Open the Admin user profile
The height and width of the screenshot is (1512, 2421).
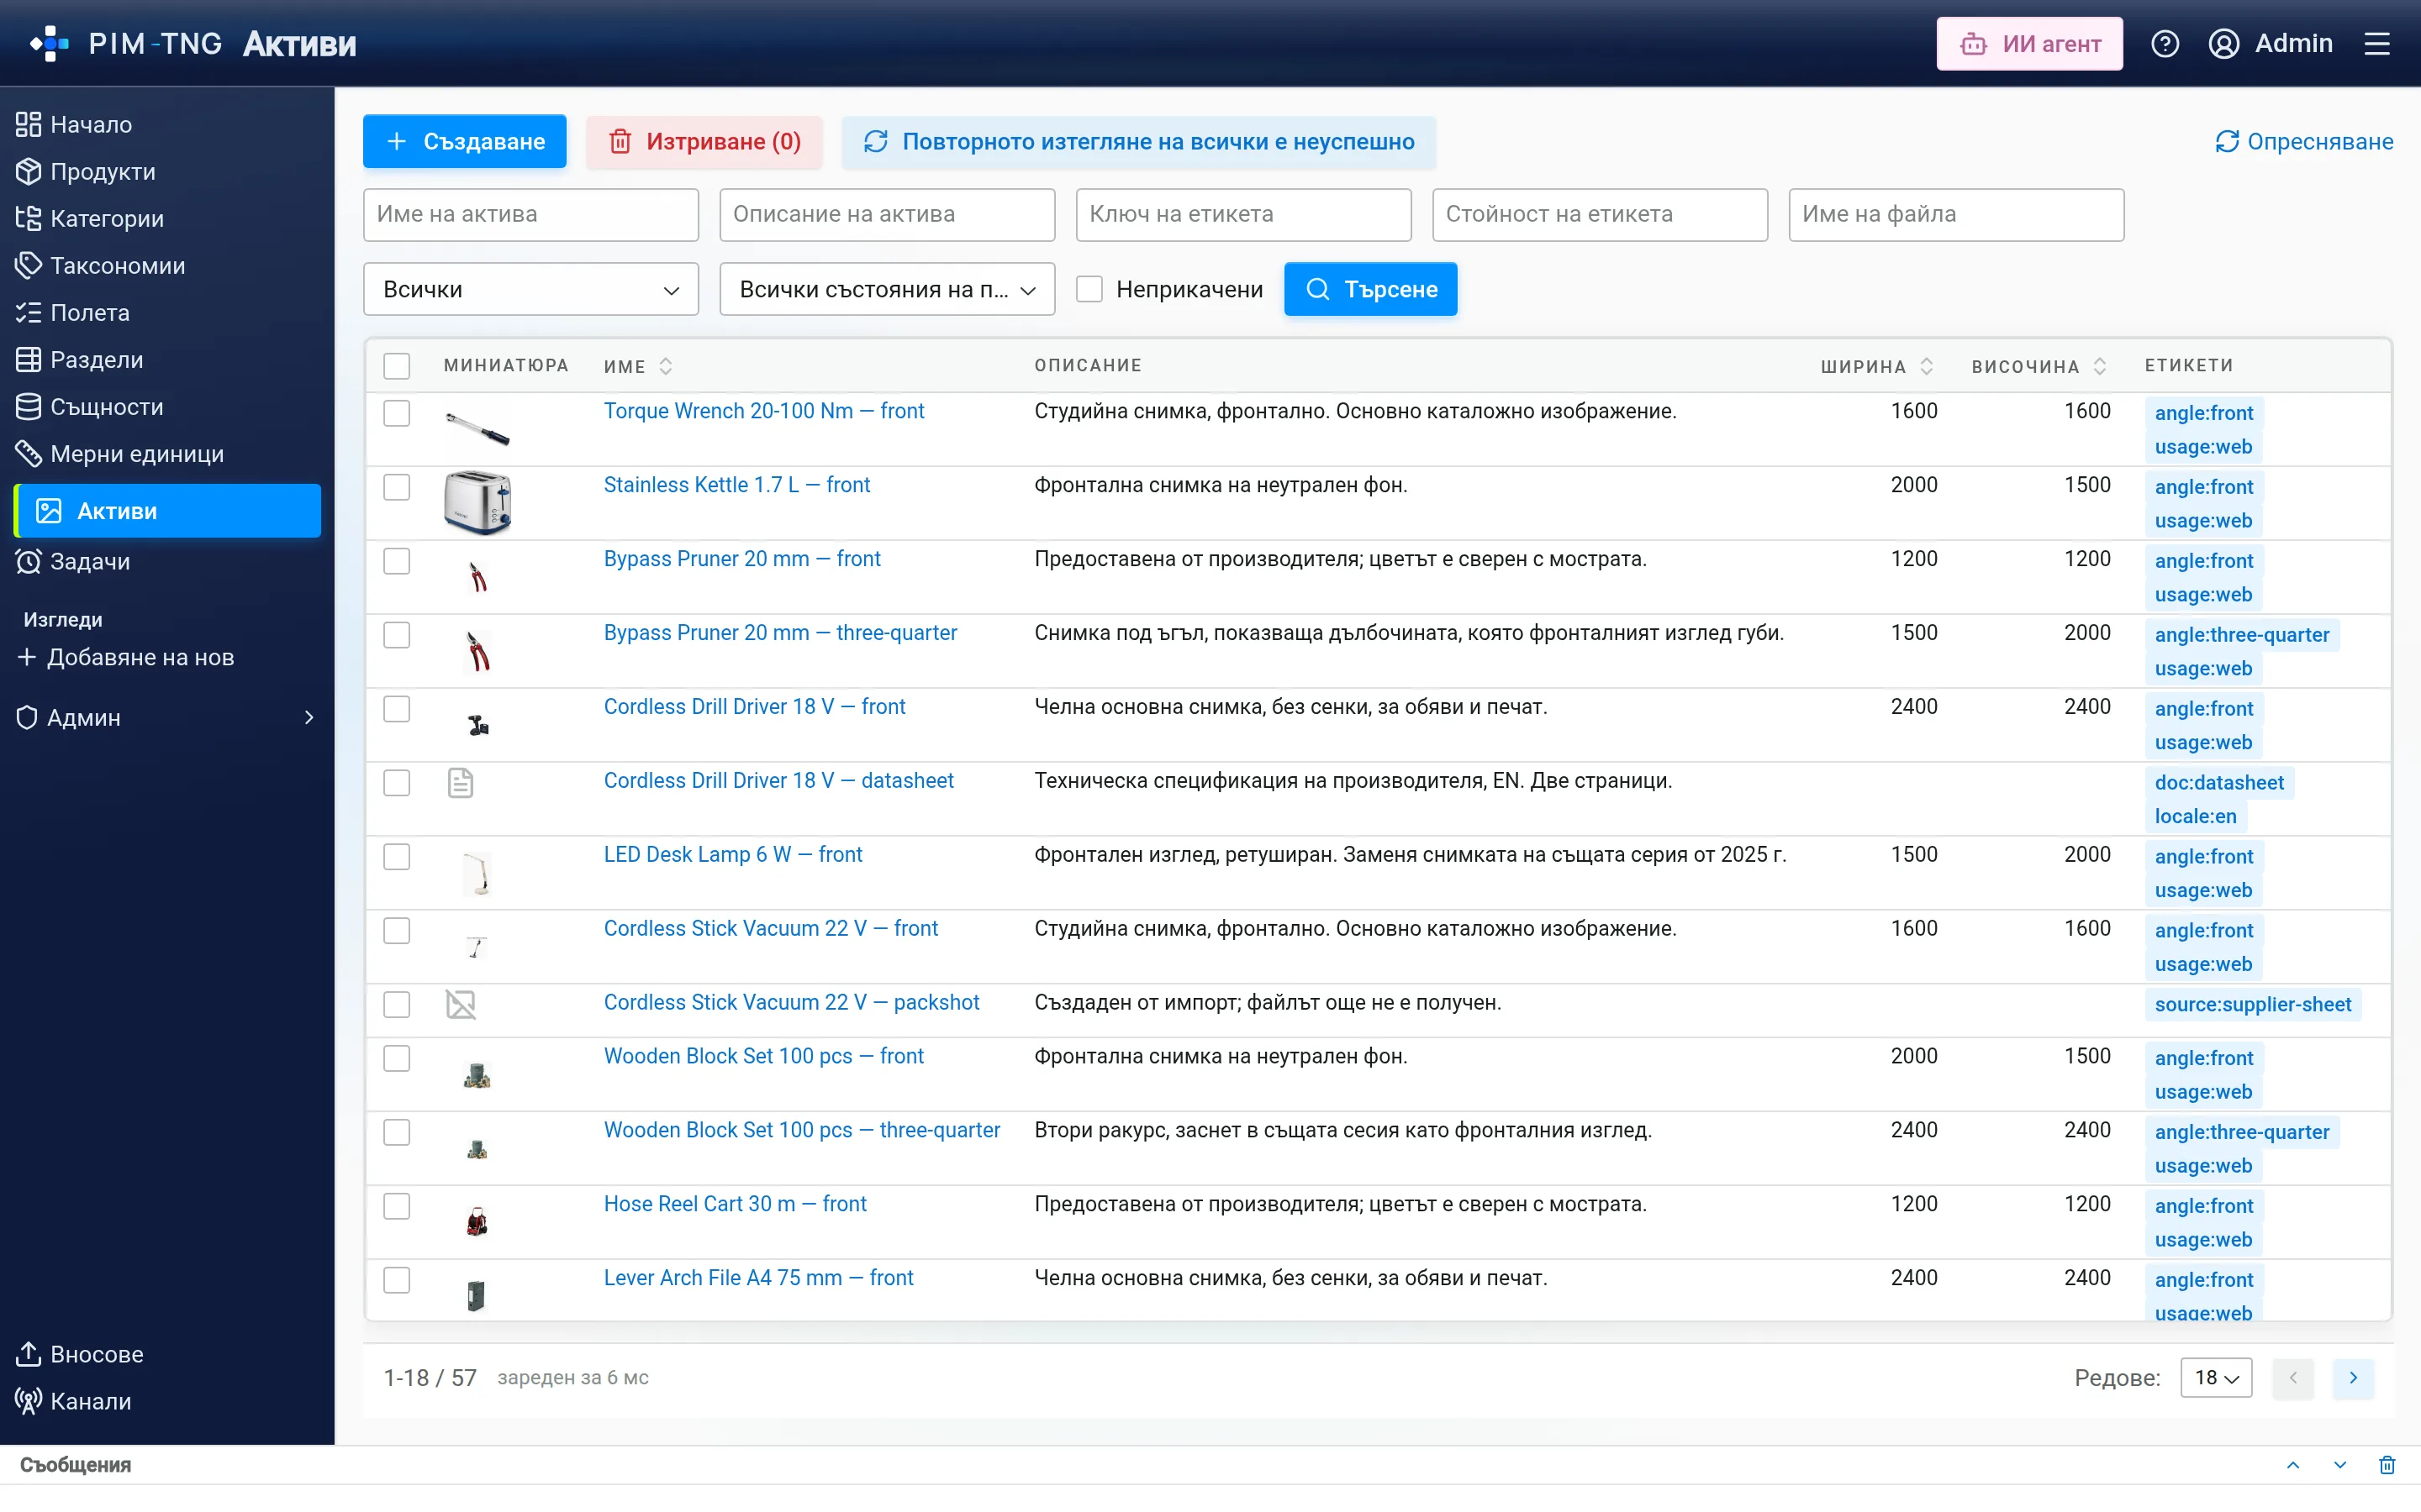tap(2270, 44)
